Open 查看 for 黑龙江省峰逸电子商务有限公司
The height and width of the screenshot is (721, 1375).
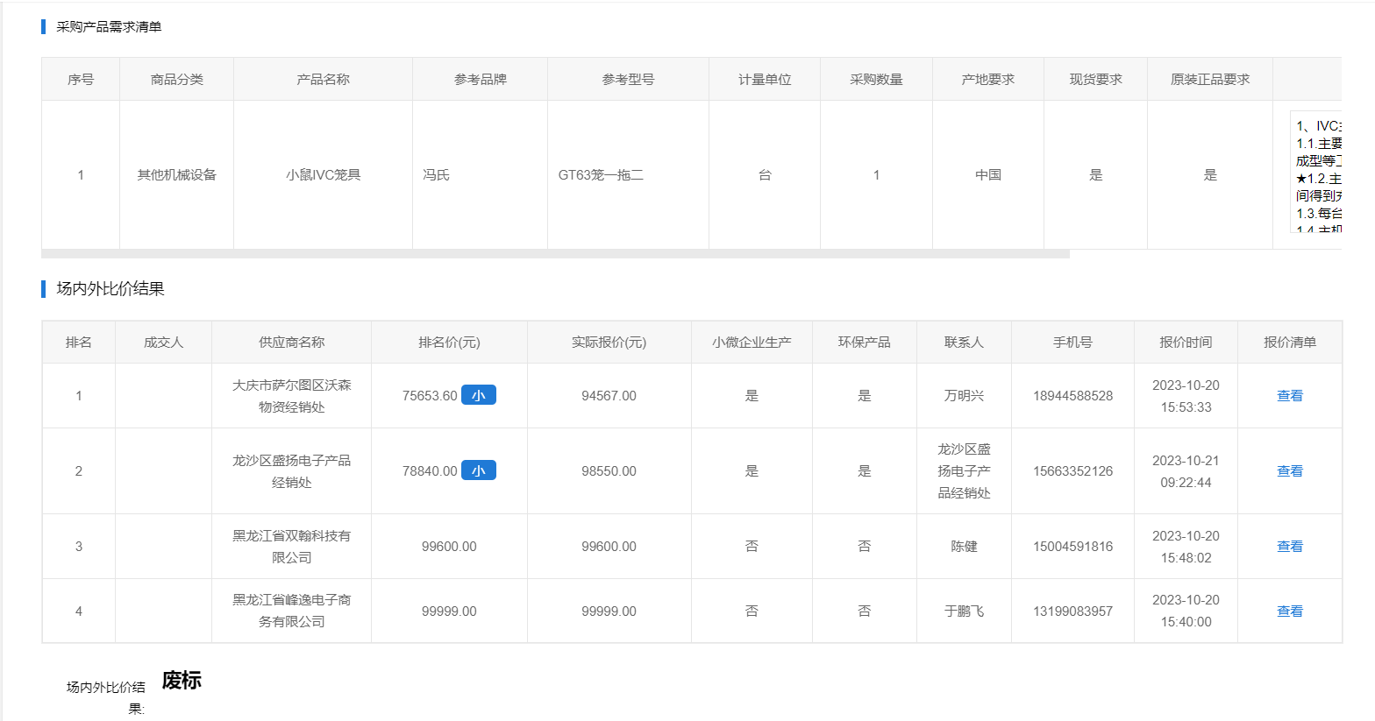[1289, 611]
